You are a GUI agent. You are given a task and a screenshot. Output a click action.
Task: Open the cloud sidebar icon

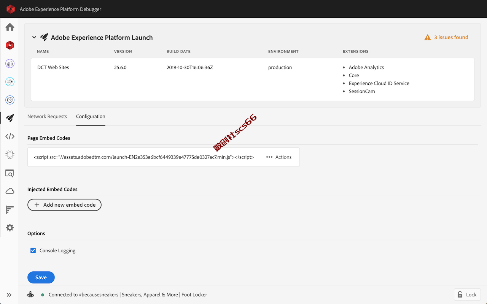pos(10,191)
